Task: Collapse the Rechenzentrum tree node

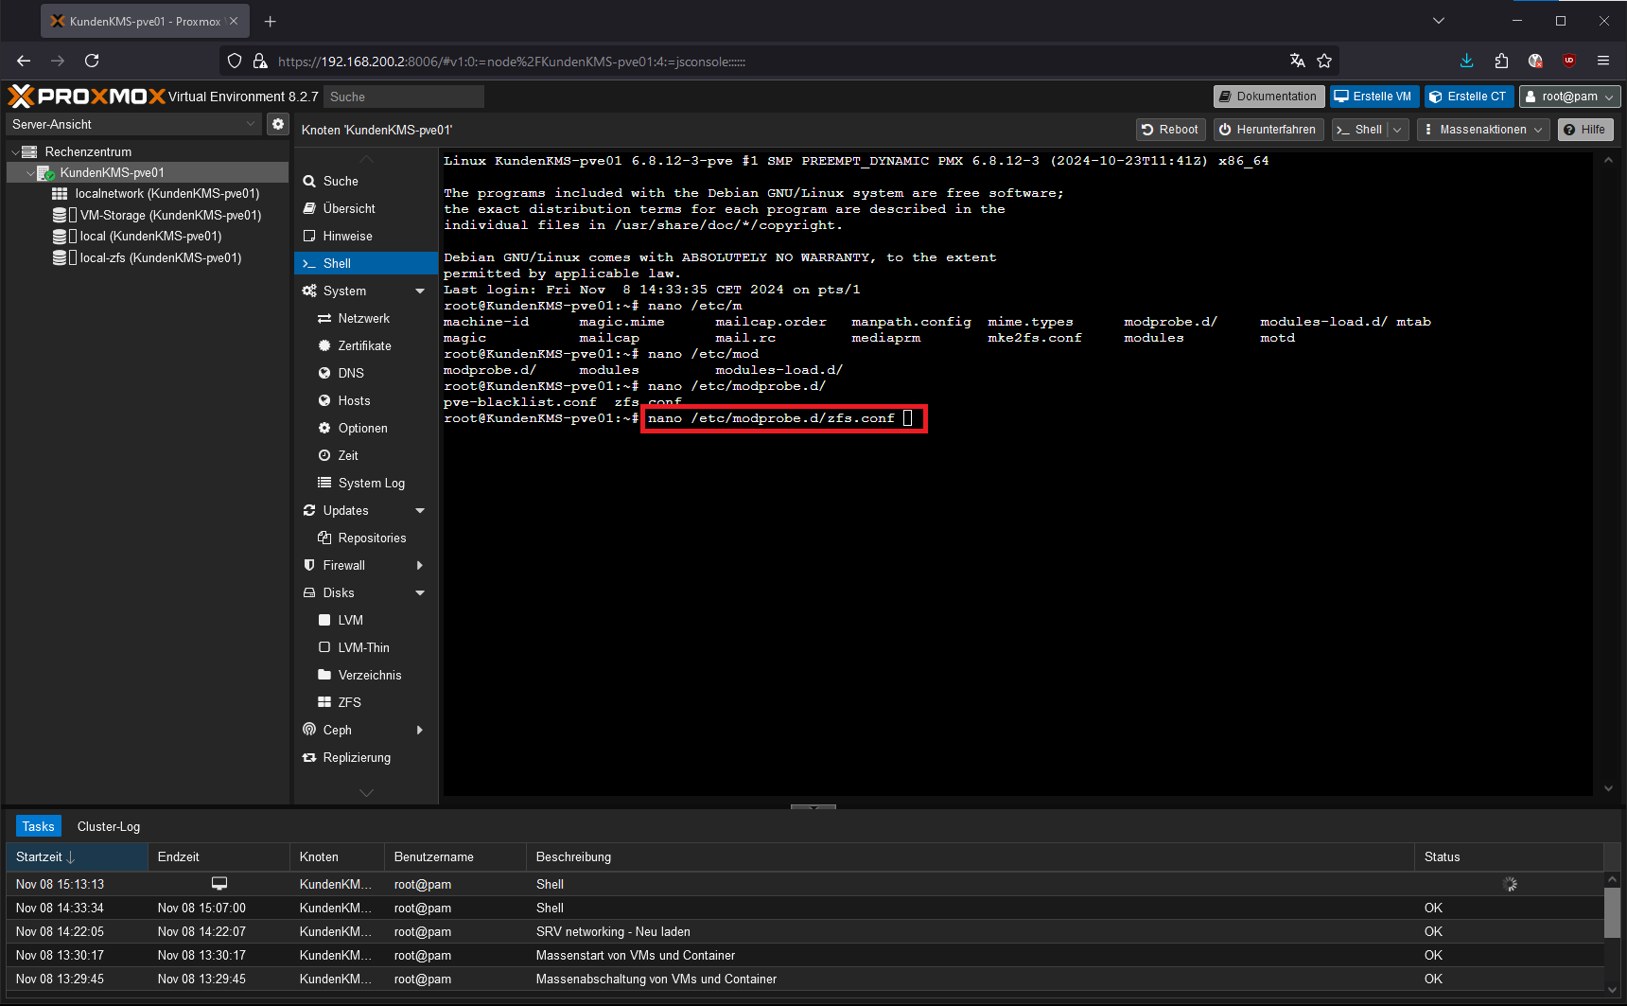Action: pyautogui.click(x=15, y=151)
